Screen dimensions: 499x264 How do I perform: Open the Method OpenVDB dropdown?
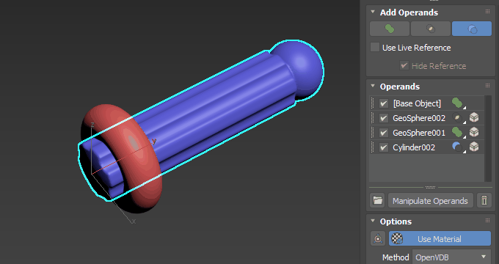tap(451, 257)
